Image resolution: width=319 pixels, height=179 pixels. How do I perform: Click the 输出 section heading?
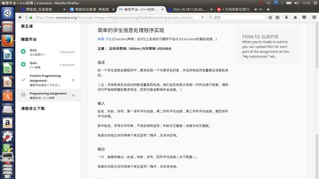101,149
